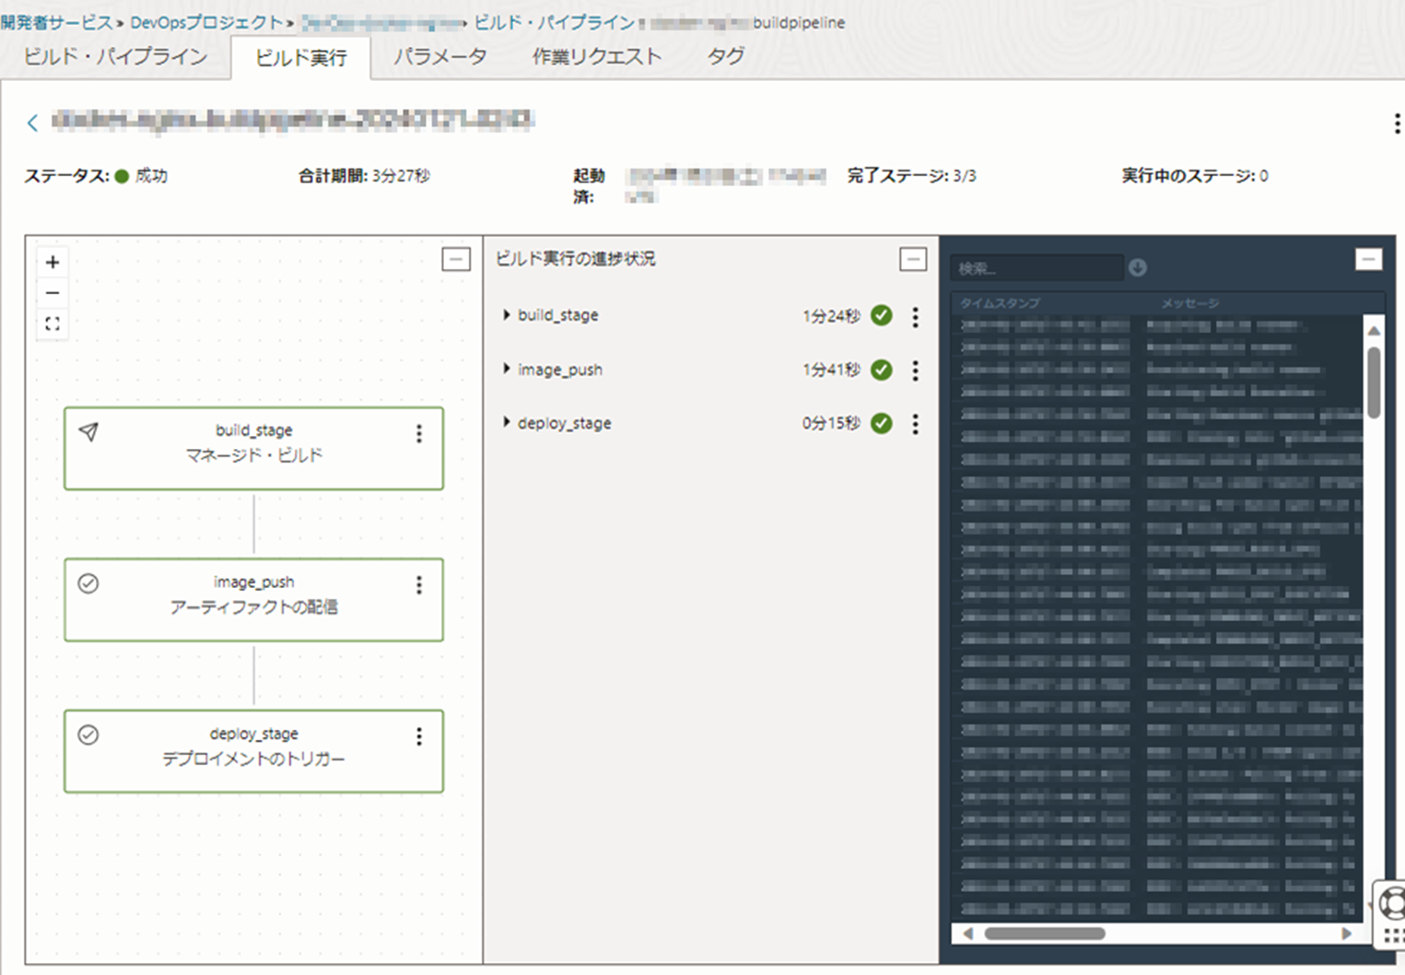
Task: Zoom out of the pipeline diagram
Action: pyautogui.click(x=53, y=293)
